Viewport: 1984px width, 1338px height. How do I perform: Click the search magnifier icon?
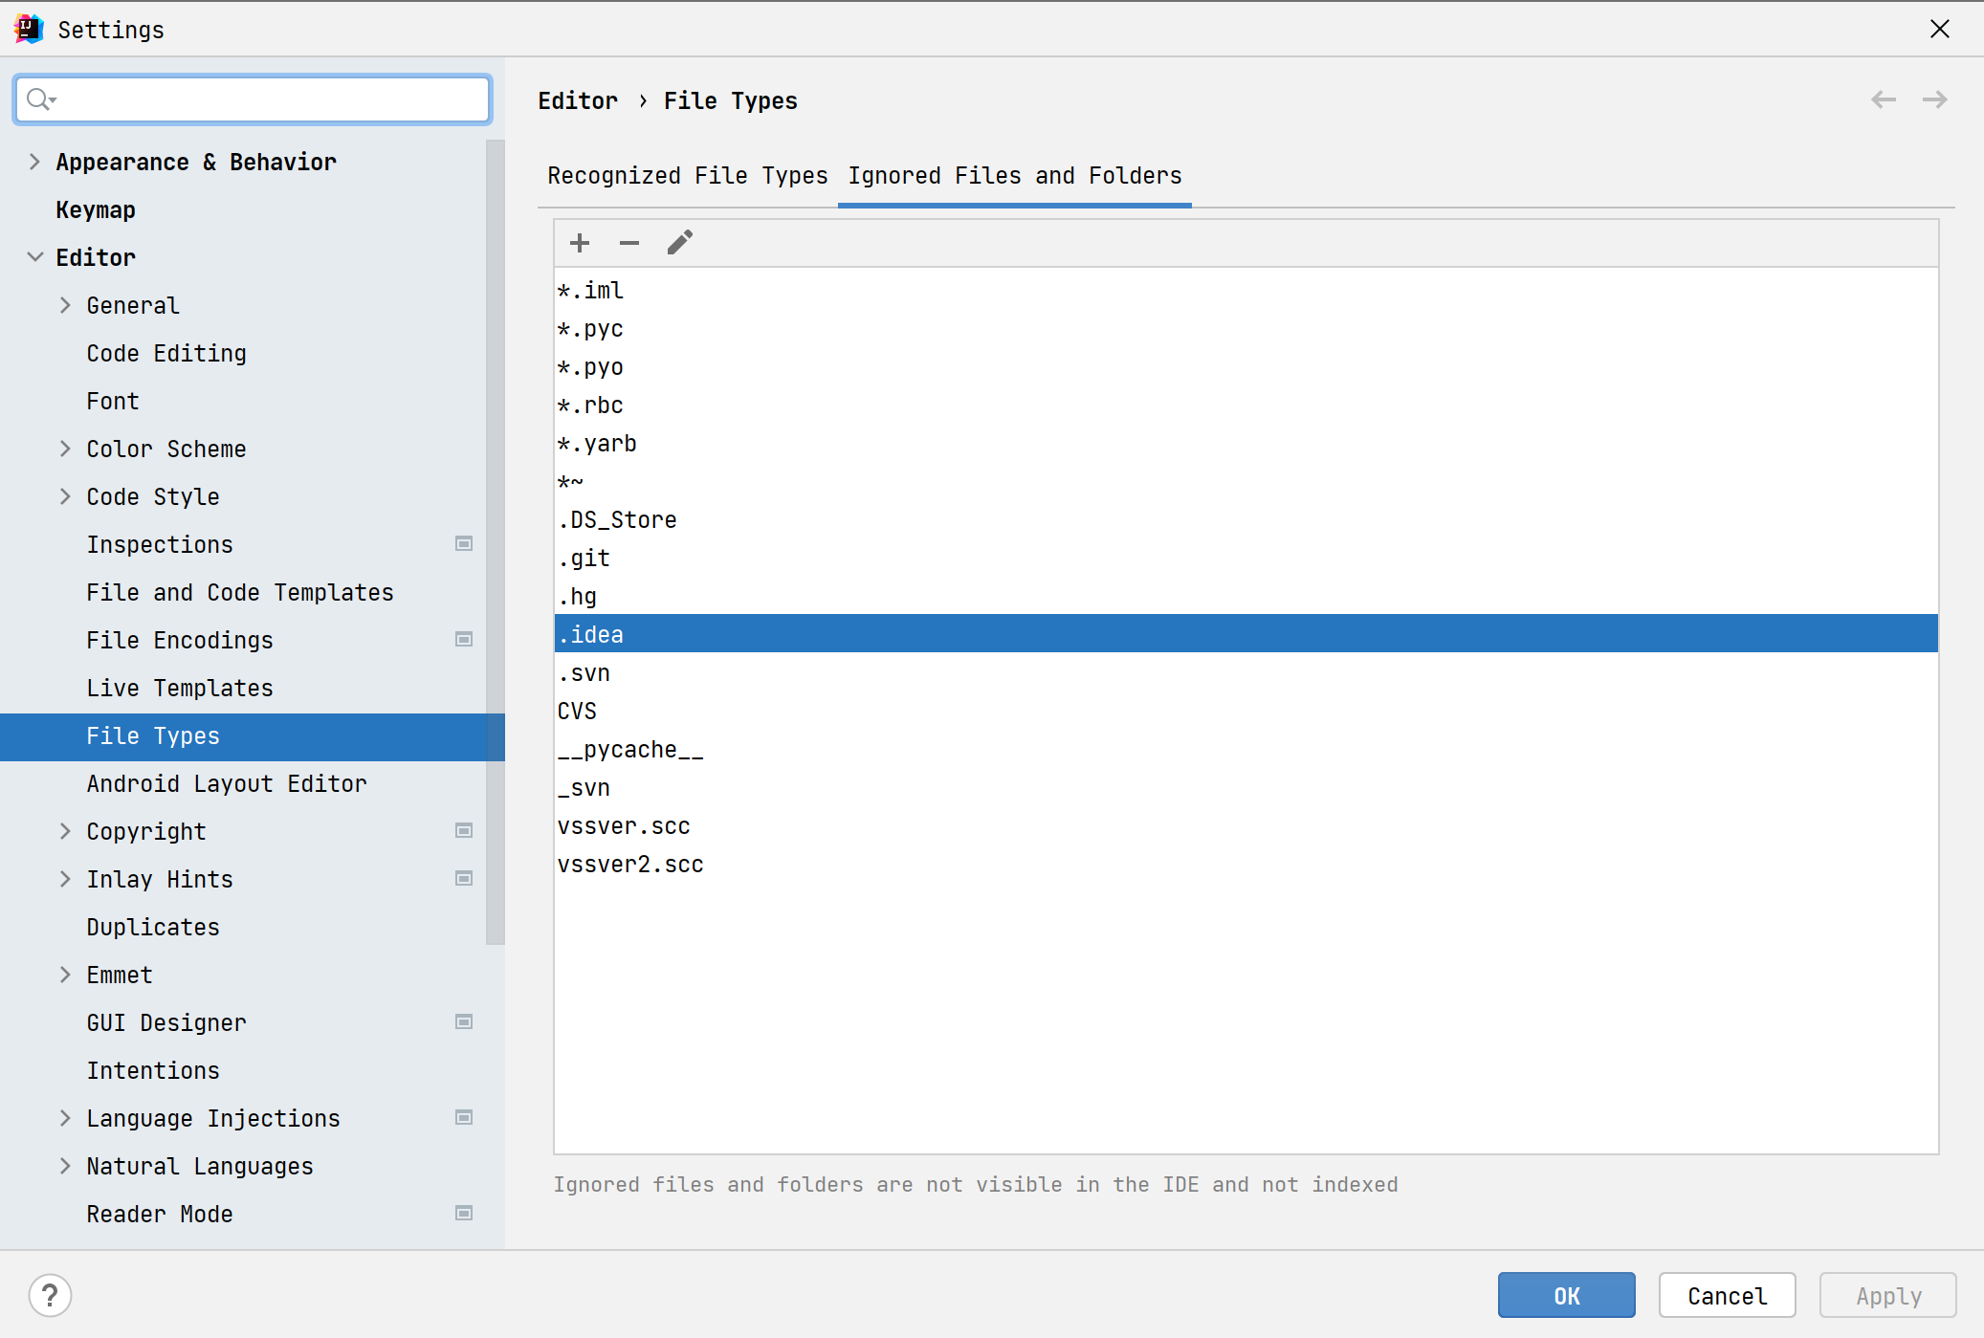tap(40, 99)
